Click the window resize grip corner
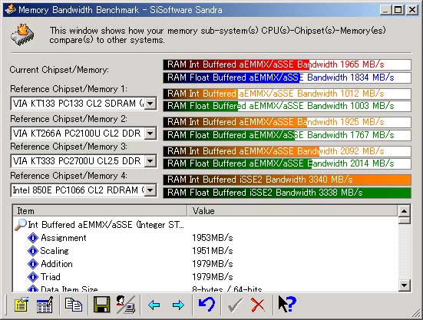Image resolution: width=423 pixels, height=320 pixels. (415, 313)
